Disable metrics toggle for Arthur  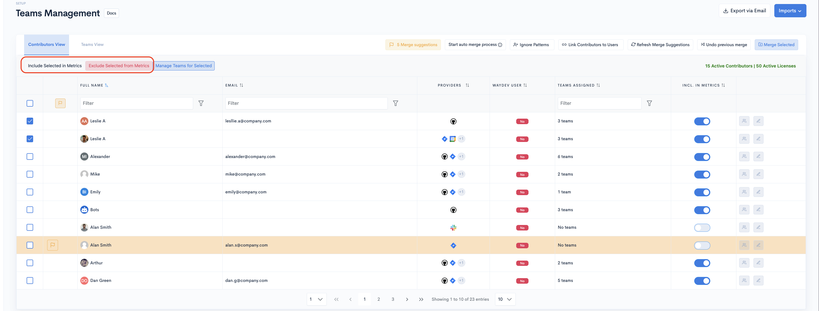pos(702,263)
